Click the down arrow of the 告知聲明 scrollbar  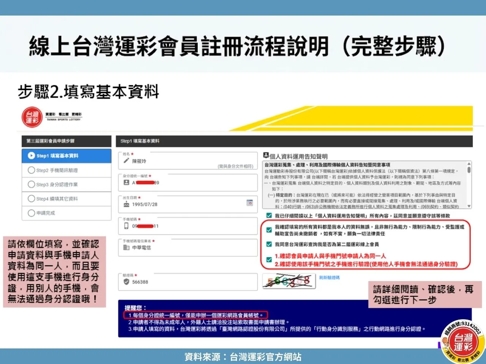[469, 206]
